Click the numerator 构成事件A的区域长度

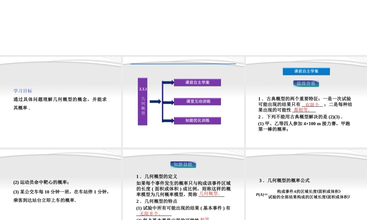309,191
